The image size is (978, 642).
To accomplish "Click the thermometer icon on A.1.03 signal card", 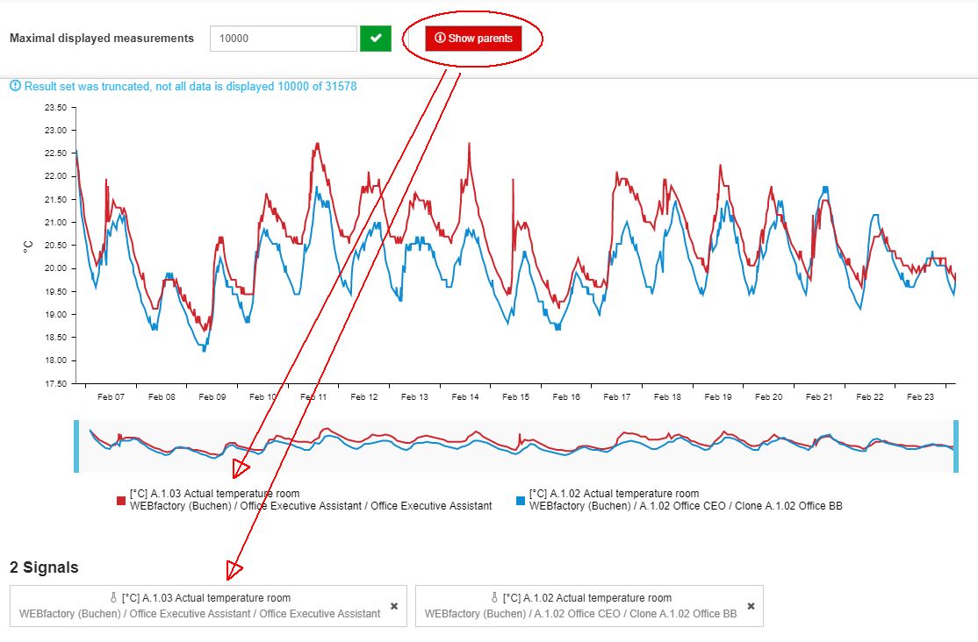I will click(x=112, y=597).
